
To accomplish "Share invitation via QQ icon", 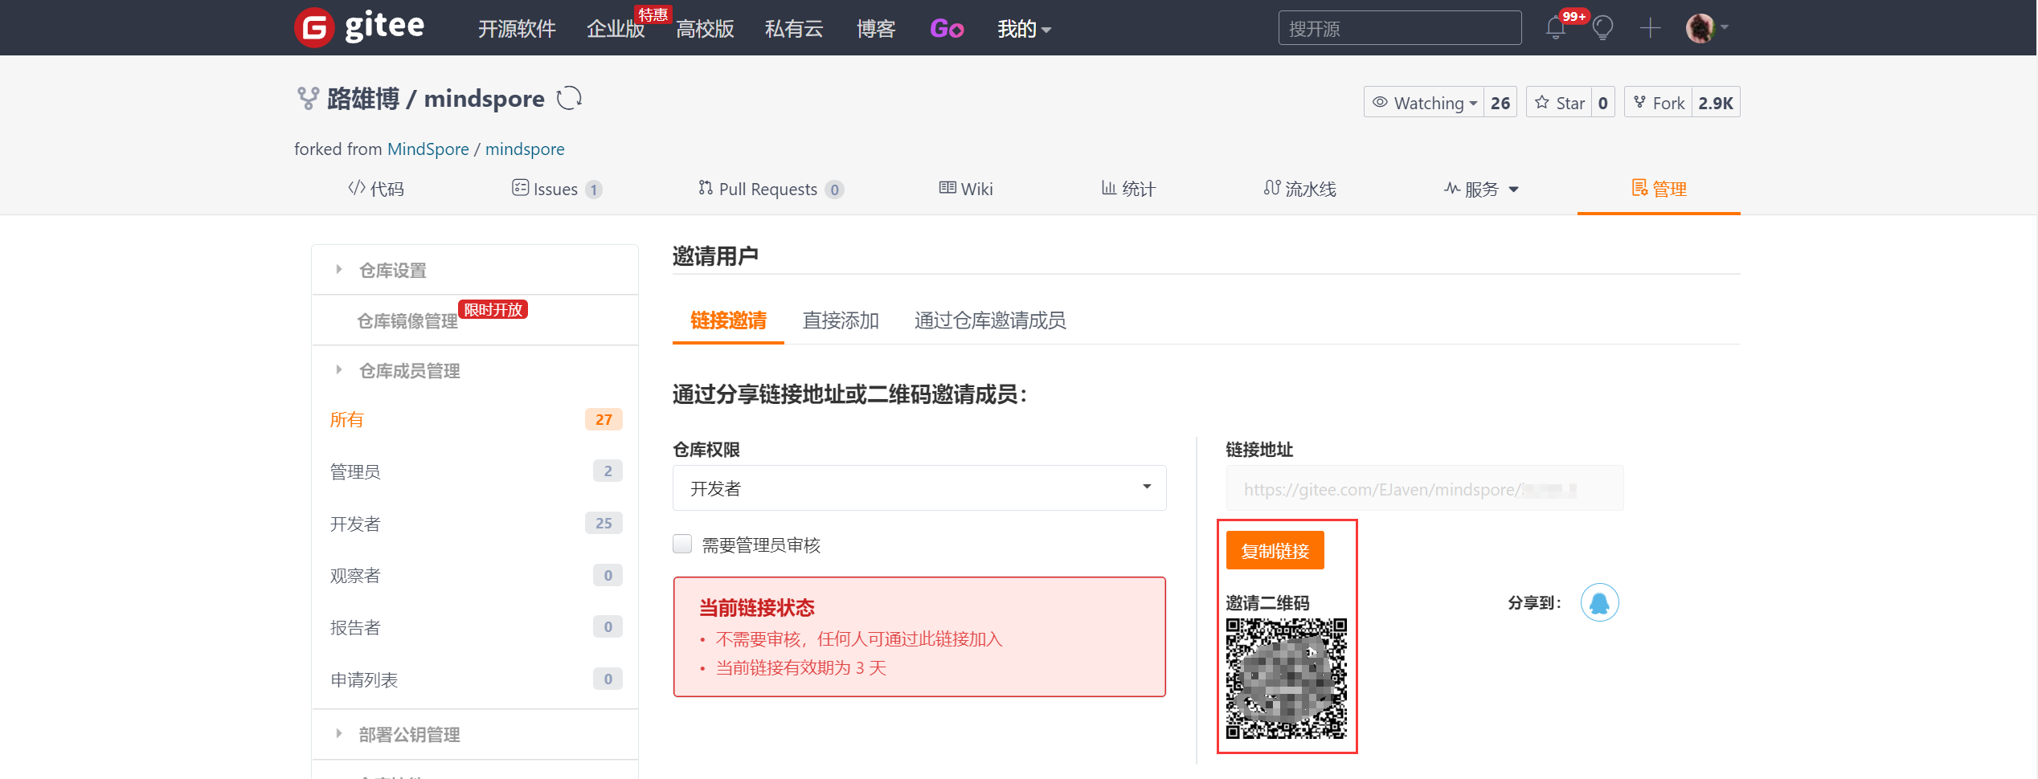I will (x=1599, y=602).
